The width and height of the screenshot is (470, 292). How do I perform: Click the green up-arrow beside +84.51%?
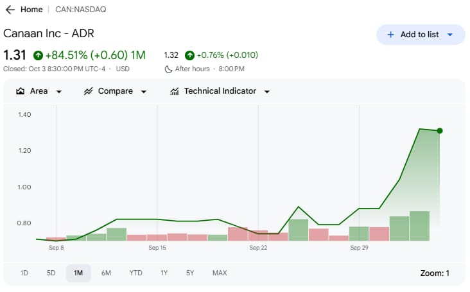pos(38,55)
